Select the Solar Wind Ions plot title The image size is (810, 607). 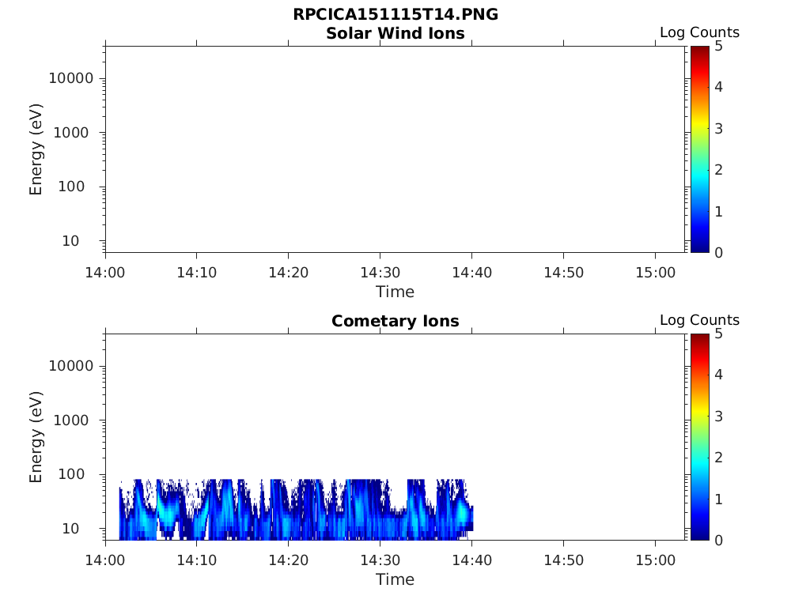[x=396, y=33]
